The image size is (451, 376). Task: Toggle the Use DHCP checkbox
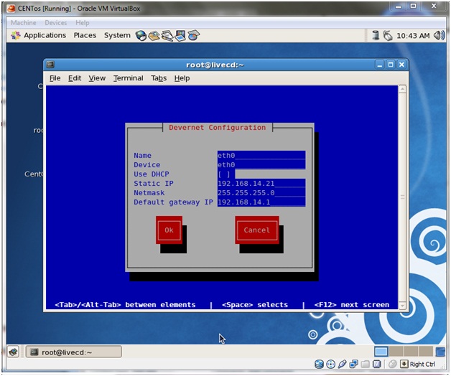224,174
